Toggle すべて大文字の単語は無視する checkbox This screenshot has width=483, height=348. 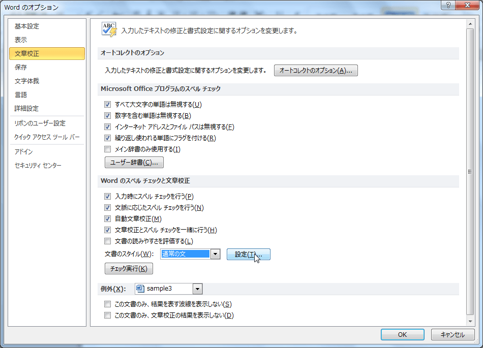(x=107, y=104)
